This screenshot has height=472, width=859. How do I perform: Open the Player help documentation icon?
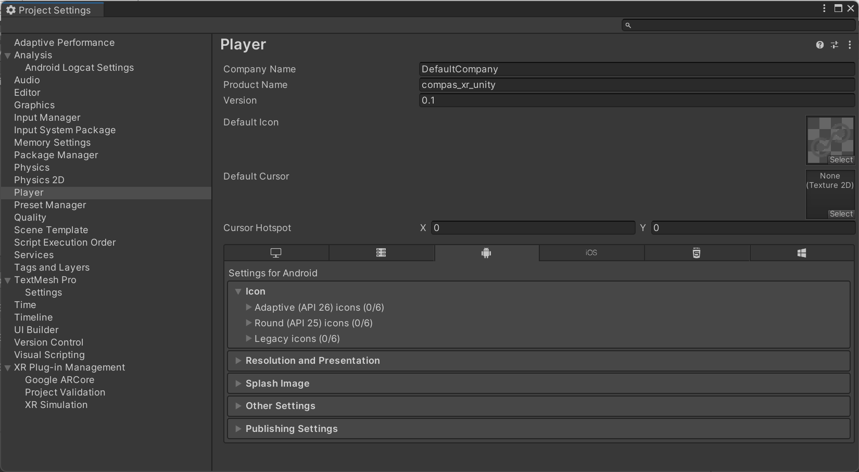[x=820, y=45]
